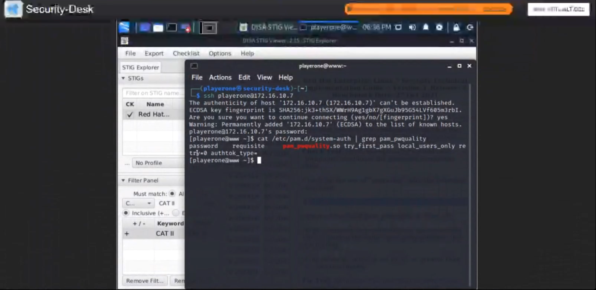Open the file manager icon in taskbar
Screen dimensions: 596x290
(158, 28)
